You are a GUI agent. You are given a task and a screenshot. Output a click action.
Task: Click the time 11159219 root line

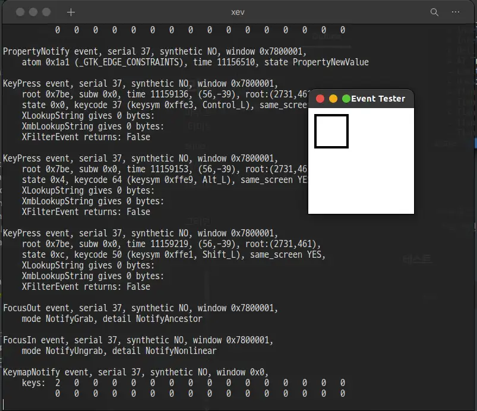tap(171, 244)
